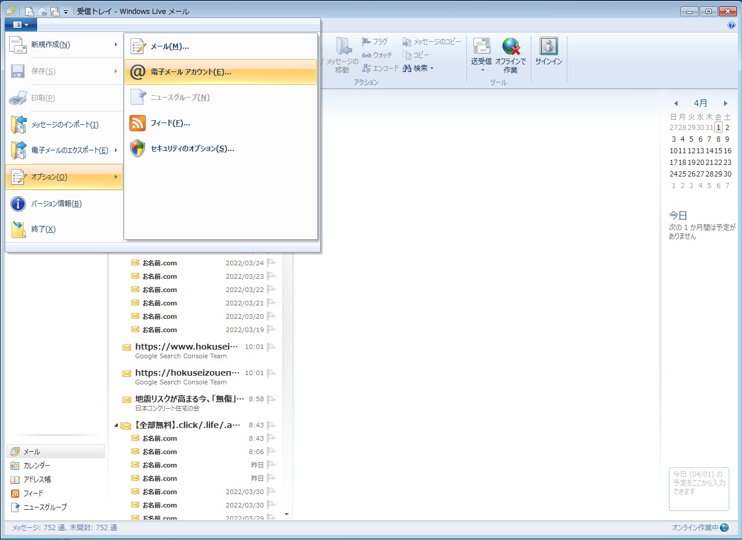Click the オンライン作業中 globe icon in the status bar
742x540 pixels.
[725, 528]
